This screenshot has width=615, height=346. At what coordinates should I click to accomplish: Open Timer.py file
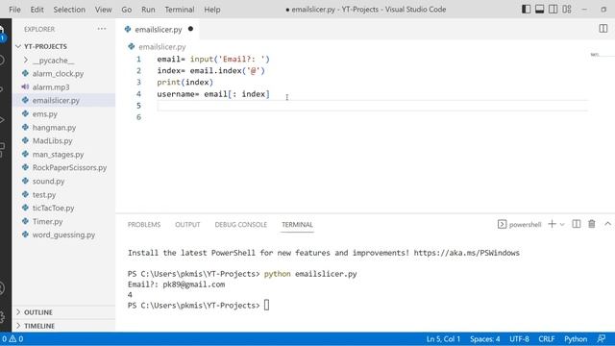coord(47,222)
